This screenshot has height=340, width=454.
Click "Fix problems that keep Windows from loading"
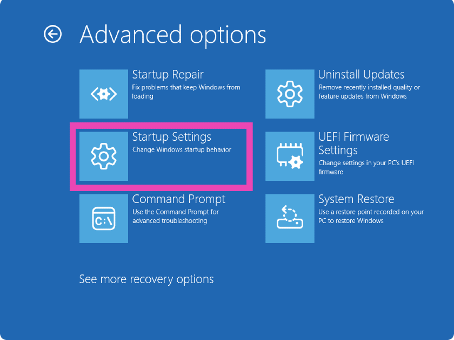(186, 91)
